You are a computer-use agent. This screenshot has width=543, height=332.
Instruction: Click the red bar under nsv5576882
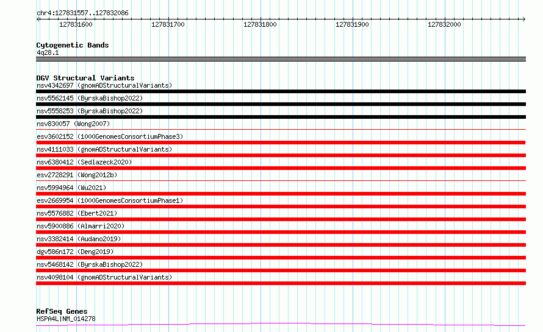(281, 219)
